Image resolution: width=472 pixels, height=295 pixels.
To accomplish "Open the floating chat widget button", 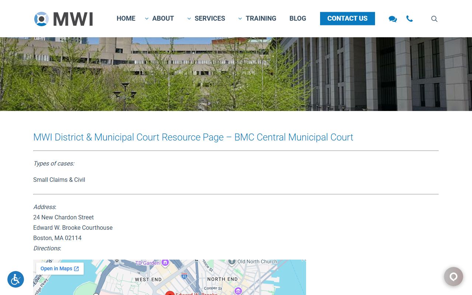I will coord(454,277).
